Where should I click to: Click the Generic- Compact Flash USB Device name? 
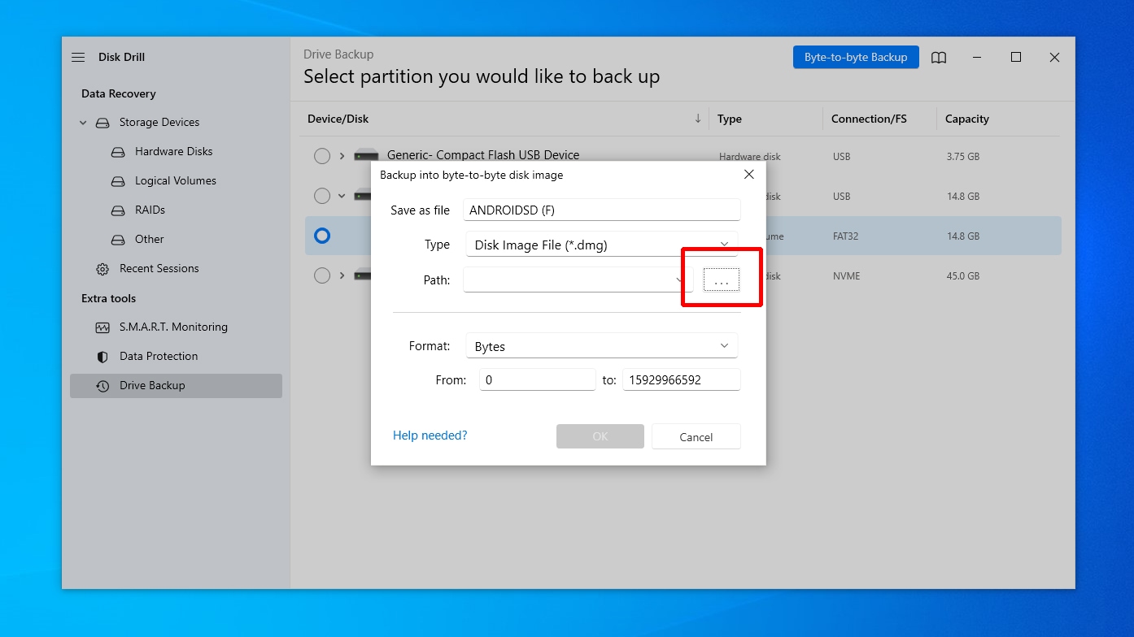point(483,154)
